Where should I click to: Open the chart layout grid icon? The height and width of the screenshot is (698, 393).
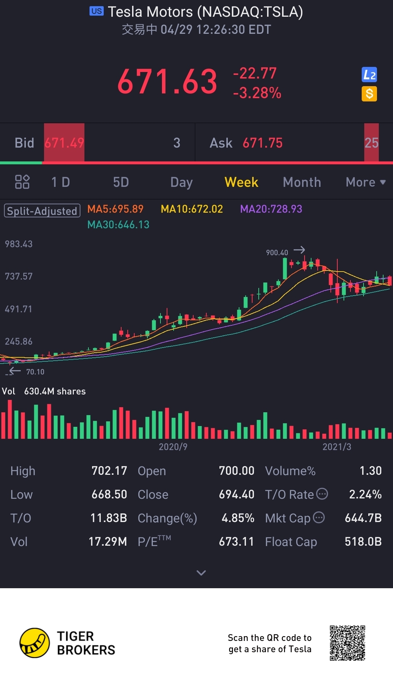22,182
